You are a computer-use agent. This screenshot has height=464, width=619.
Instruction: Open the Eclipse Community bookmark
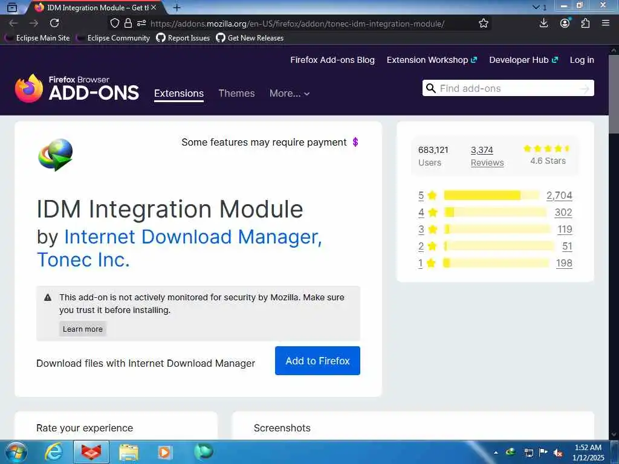(x=114, y=38)
